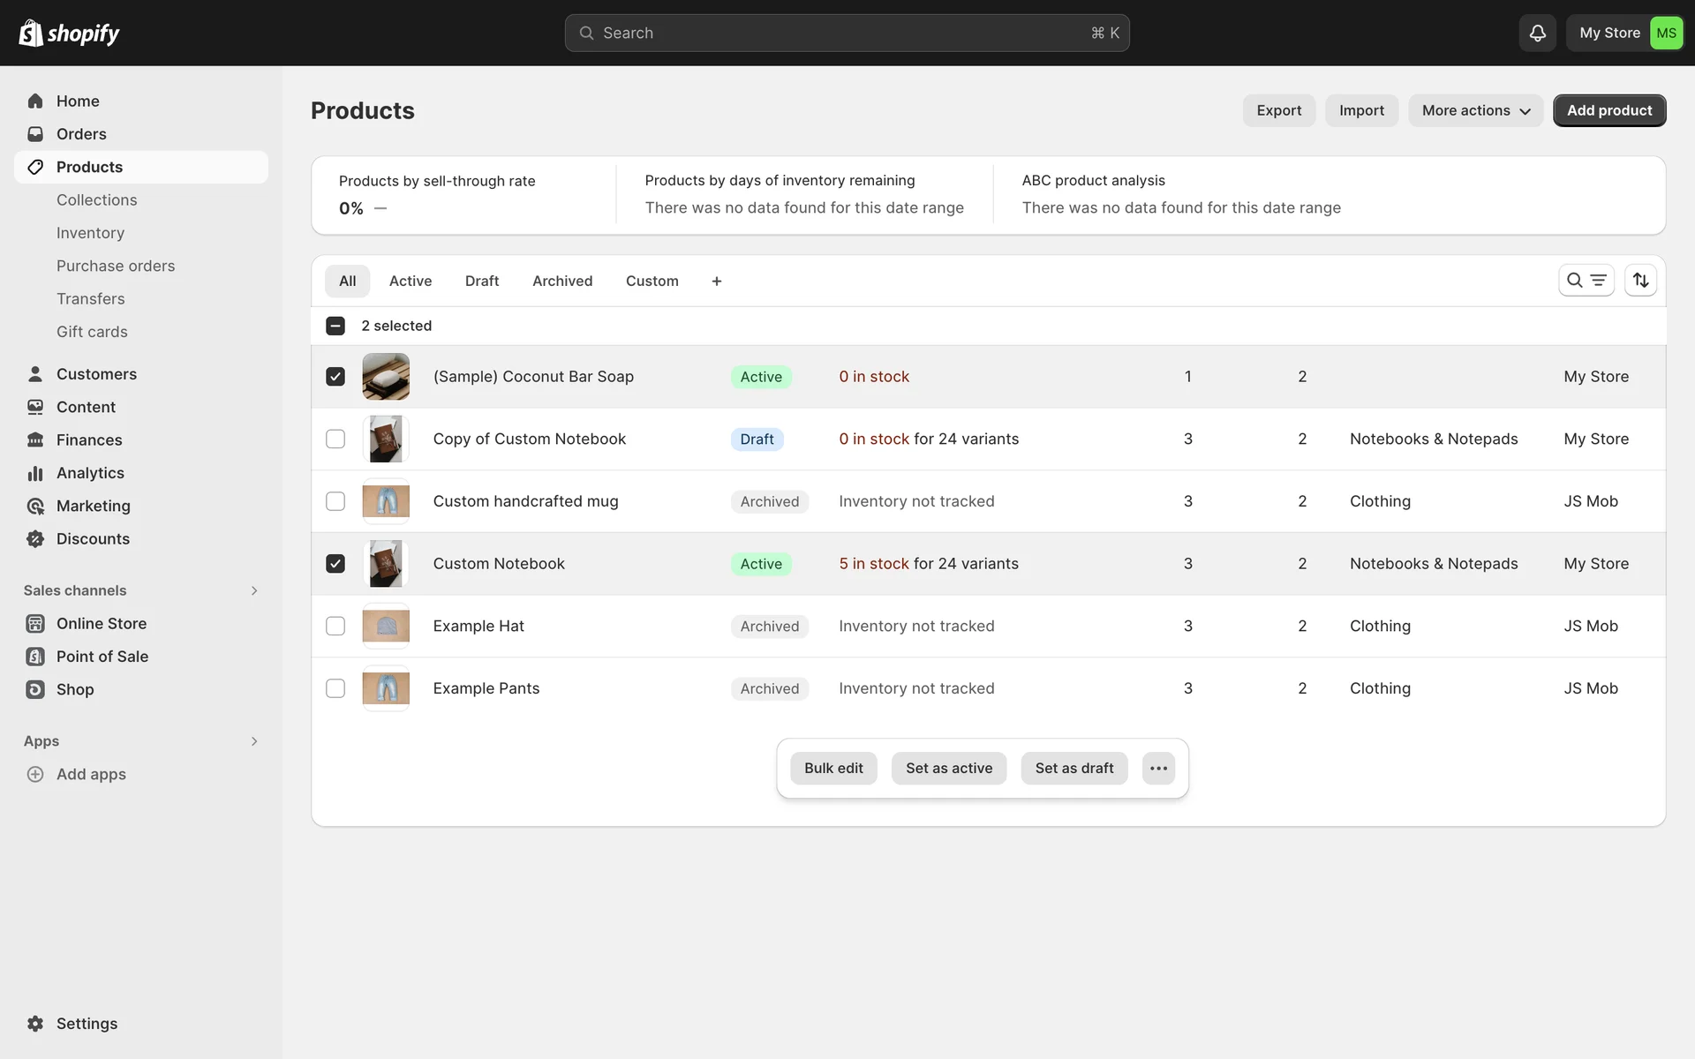
Task: Switch to the Archived tab
Action: (562, 282)
